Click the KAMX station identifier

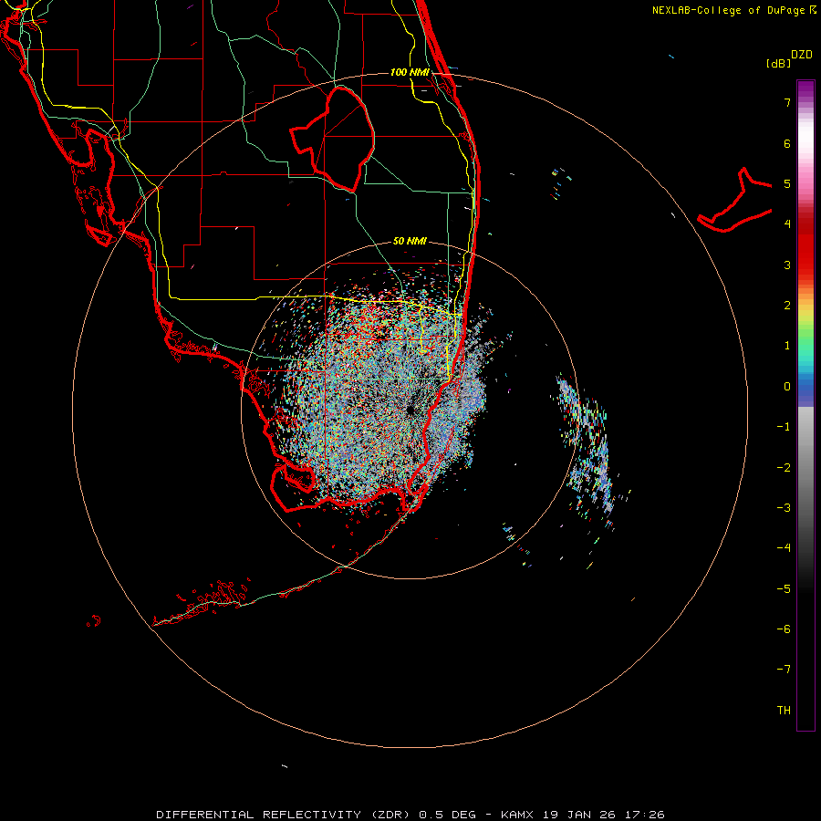coord(517,815)
